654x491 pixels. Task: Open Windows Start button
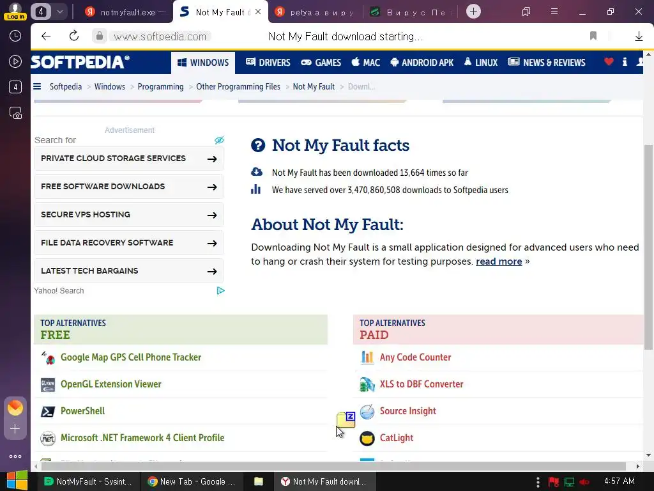[17, 481]
